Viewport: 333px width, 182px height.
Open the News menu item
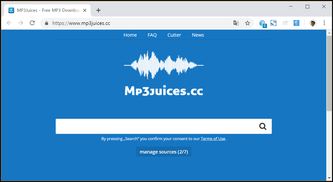(198, 35)
